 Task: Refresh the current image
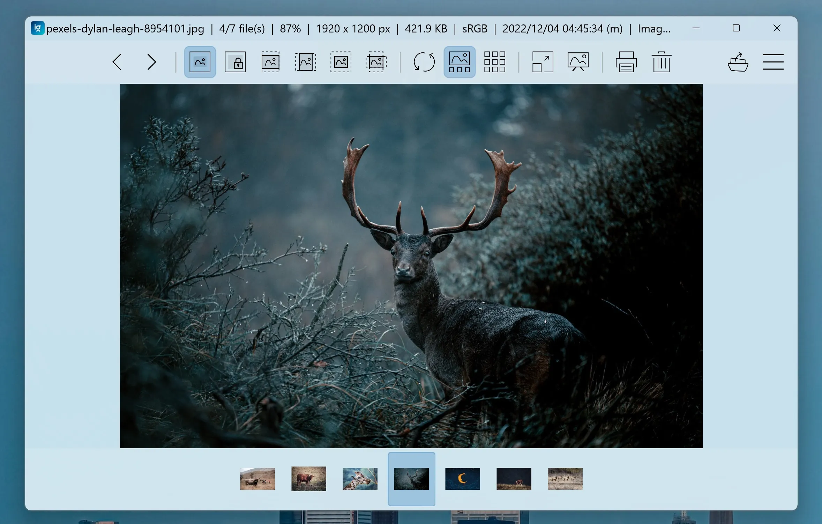424,62
